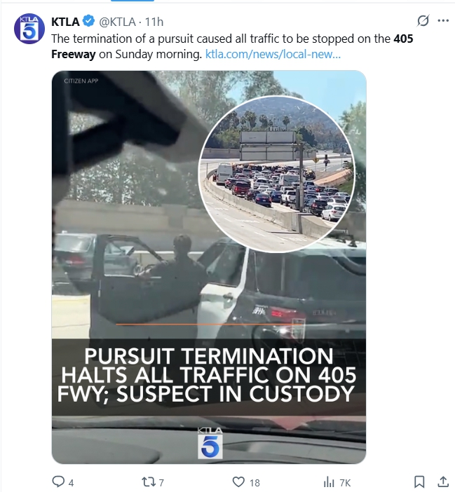Click the KTLA display name
455x492 pixels.
pyautogui.click(x=65, y=22)
